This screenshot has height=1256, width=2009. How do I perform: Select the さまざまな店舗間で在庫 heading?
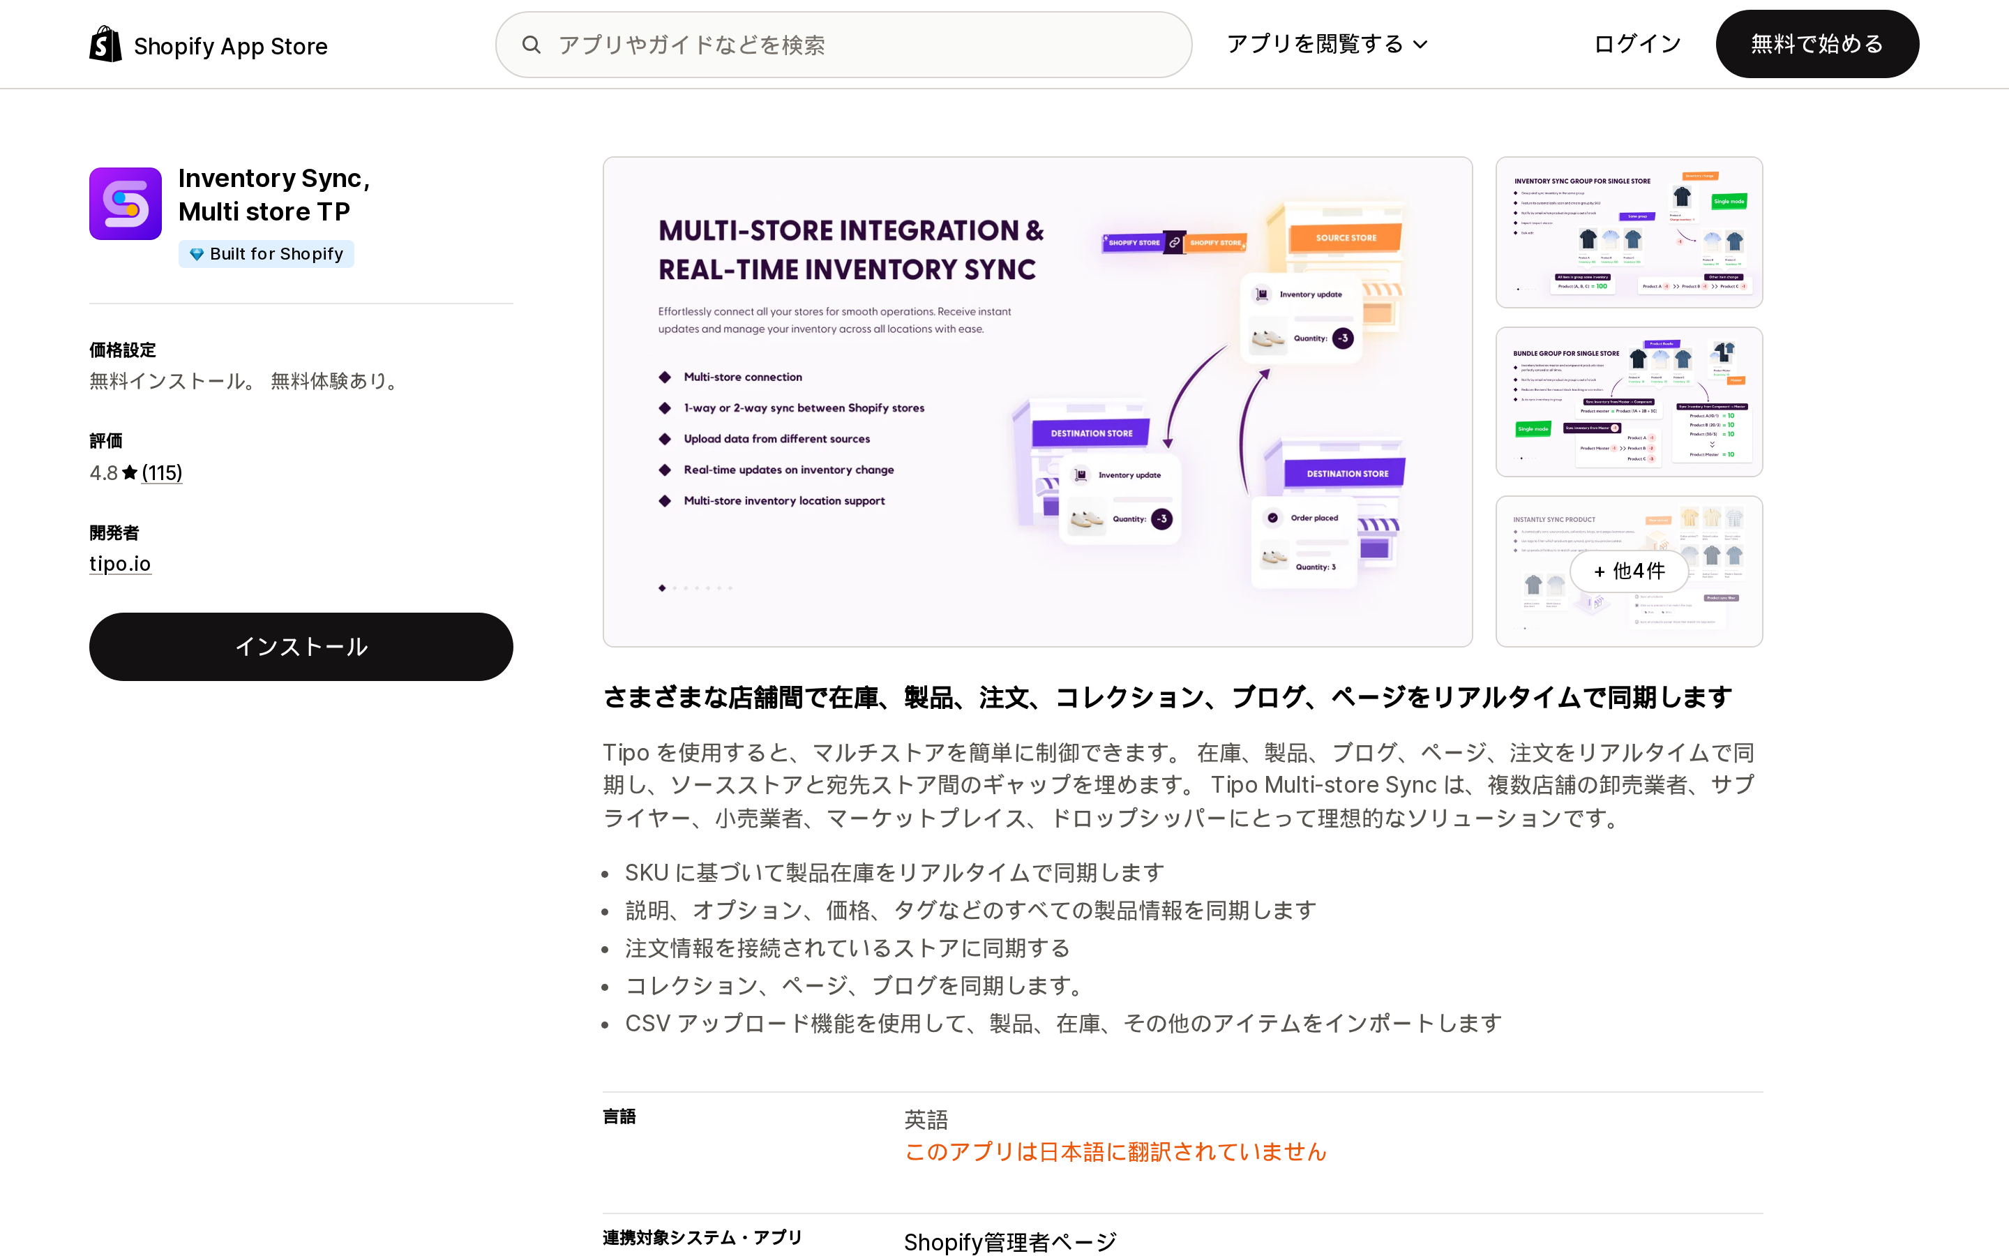1168,697
